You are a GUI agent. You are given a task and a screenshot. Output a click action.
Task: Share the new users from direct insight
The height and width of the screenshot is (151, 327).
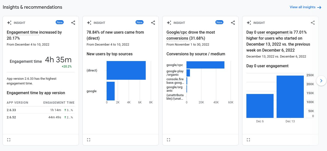(153, 23)
